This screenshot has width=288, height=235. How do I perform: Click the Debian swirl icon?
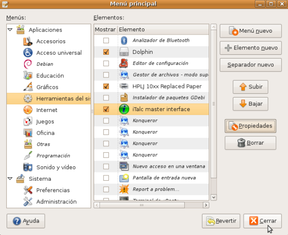pyautogui.click(x=28, y=64)
